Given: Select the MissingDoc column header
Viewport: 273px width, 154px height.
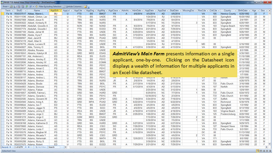Looking at the screenshot, I should click(x=190, y=11).
